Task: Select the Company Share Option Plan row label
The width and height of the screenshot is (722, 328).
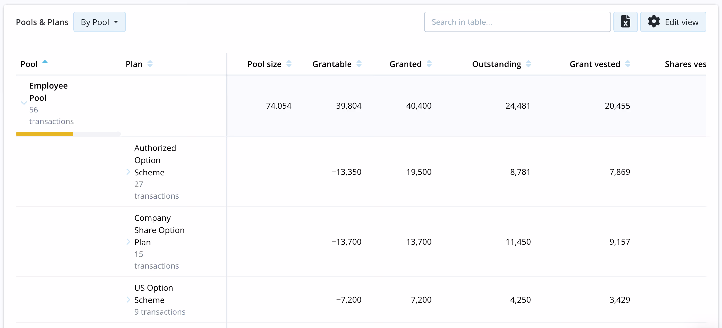Action: [159, 230]
